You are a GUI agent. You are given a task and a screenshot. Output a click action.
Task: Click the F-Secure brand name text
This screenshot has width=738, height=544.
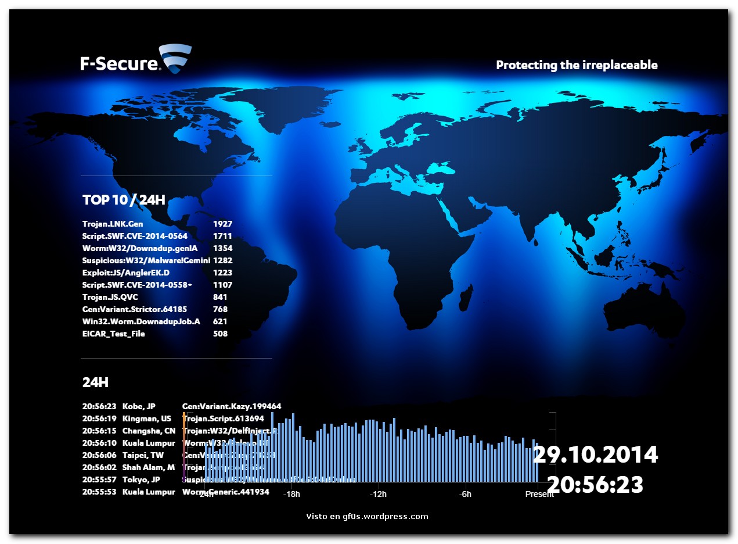point(120,63)
